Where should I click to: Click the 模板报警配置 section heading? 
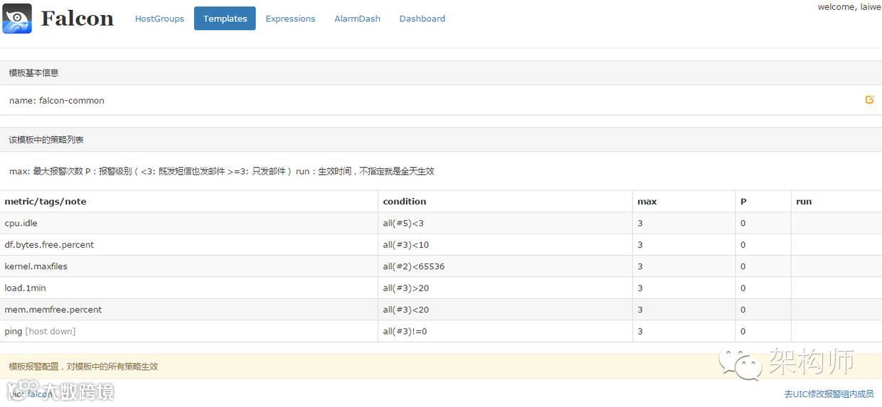83,367
